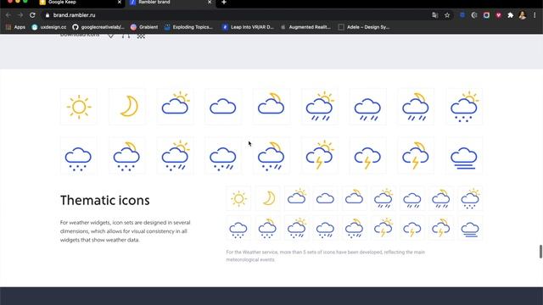Click the small sun cloud sleet icon
Screen dimensions: 543x305
pyautogui.click(x=297, y=228)
